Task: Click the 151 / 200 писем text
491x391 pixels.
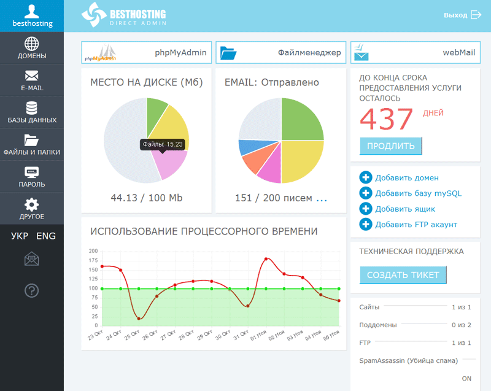Action: (274, 198)
